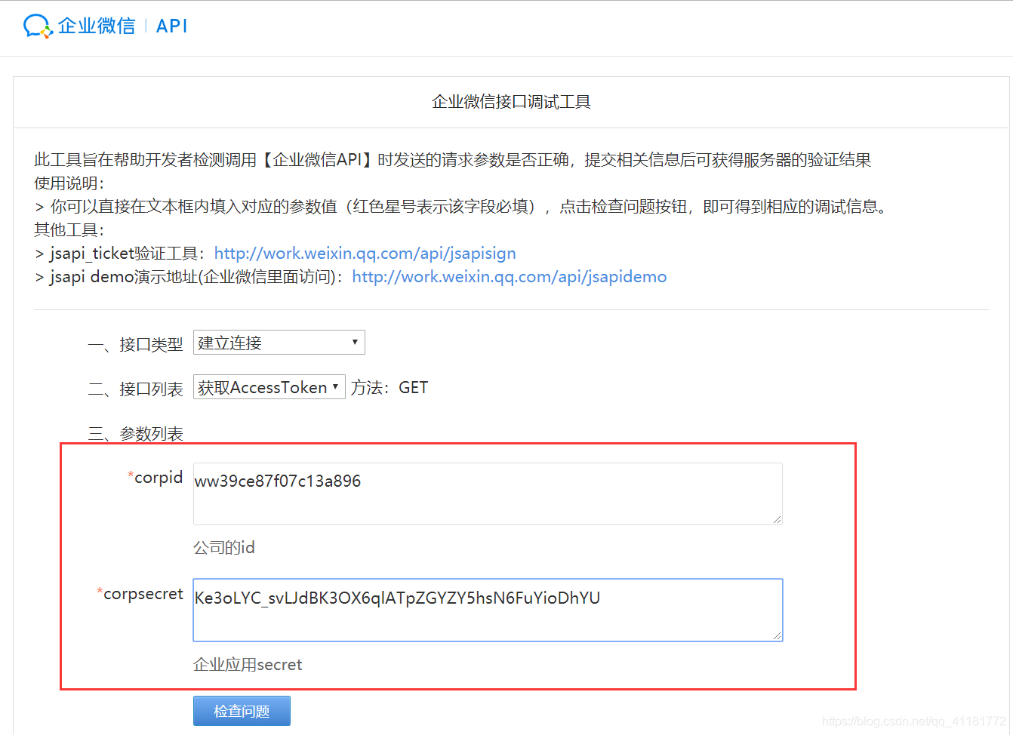Click the 企业微信 chat bubble logo icon
Image resolution: width=1013 pixels, height=735 pixels.
point(38,26)
